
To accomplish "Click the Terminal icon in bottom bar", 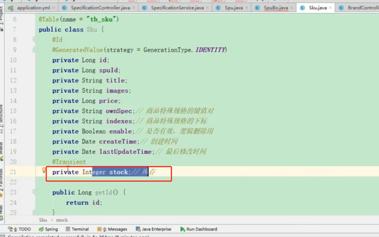I will (x=68, y=229).
